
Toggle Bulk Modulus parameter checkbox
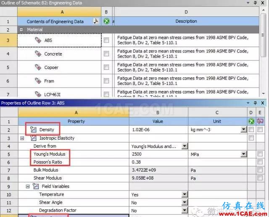pyautogui.click(x=260, y=170)
